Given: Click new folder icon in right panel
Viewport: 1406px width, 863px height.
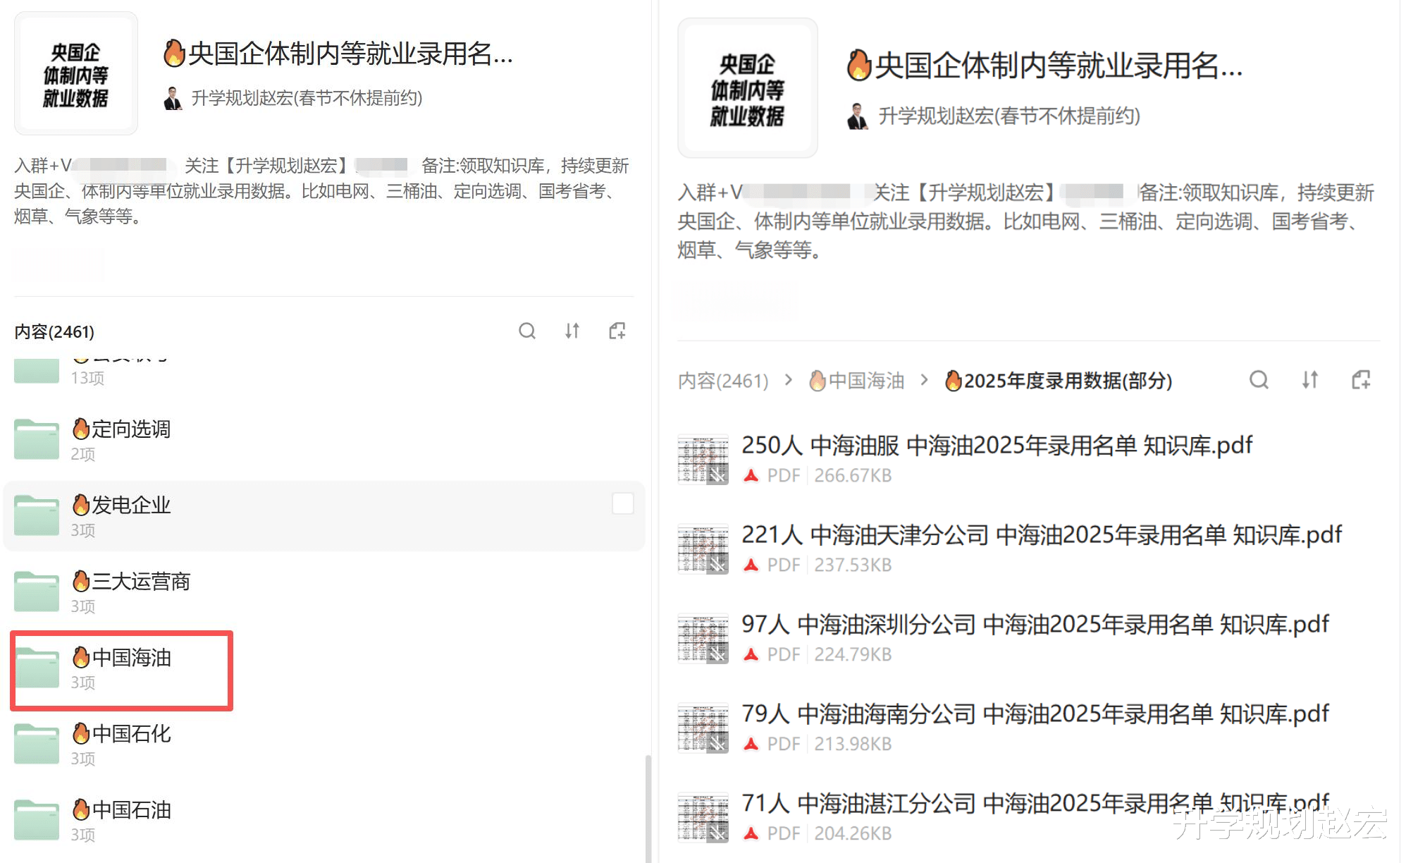Looking at the screenshot, I should tap(1361, 380).
